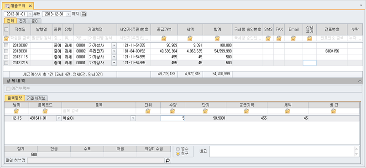
Task: Click the filter icon under 단가 column
Action: click(205, 111)
